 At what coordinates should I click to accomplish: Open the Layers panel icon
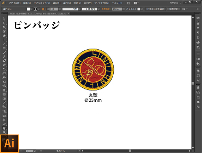pos(198,88)
